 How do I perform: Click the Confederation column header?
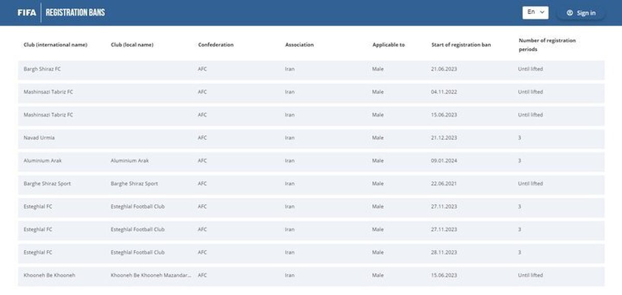click(x=216, y=45)
